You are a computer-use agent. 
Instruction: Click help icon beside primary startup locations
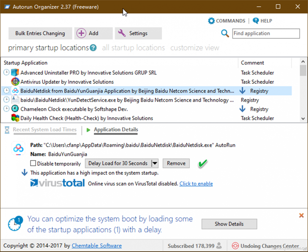pos(93,48)
